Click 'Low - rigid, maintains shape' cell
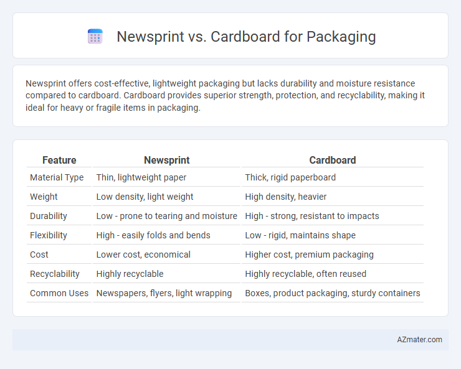 pos(333,235)
